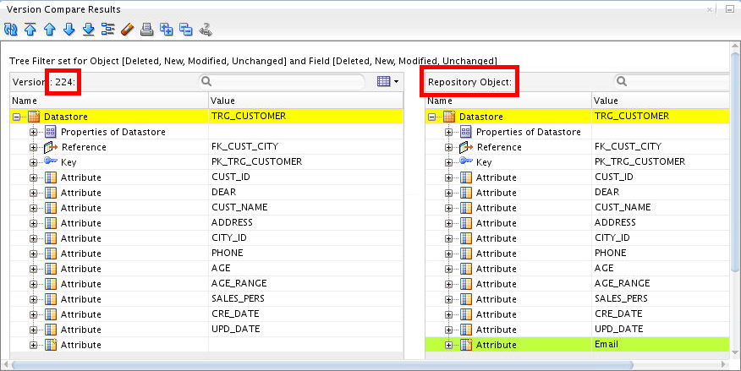The height and width of the screenshot is (371, 741).
Task: Open the tree filter options icon
Action: [107, 30]
